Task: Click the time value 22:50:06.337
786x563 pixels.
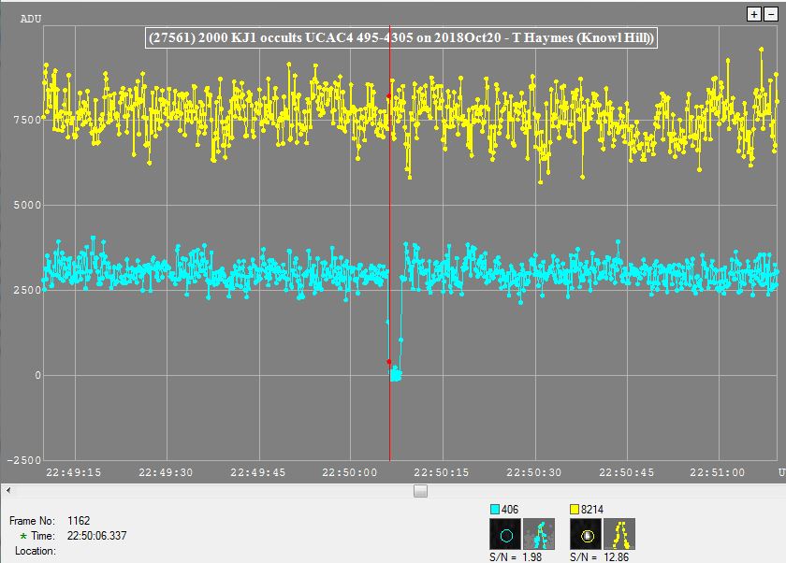Action: [98, 536]
